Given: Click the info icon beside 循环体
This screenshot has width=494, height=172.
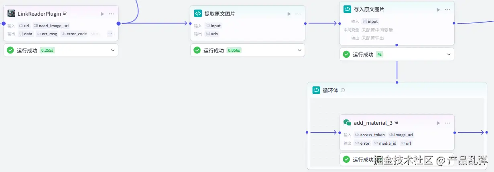Looking at the screenshot, I should 343,90.
